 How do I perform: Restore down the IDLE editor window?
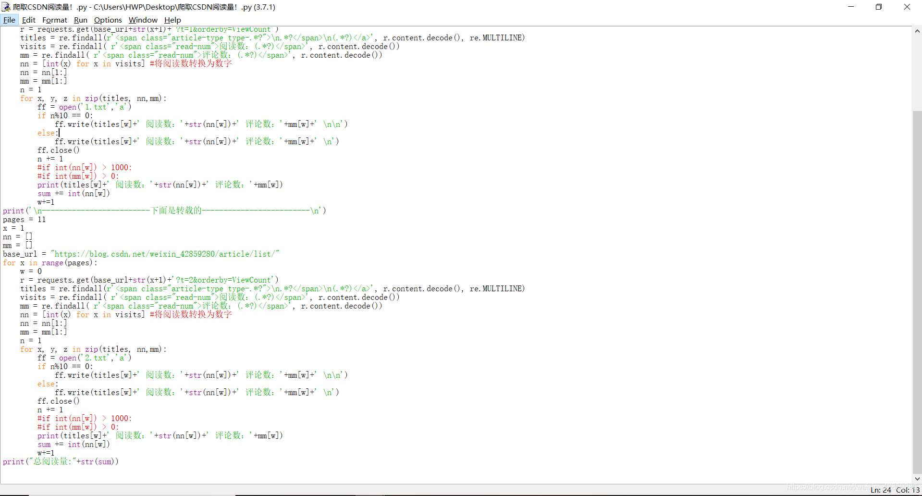point(879,7)
